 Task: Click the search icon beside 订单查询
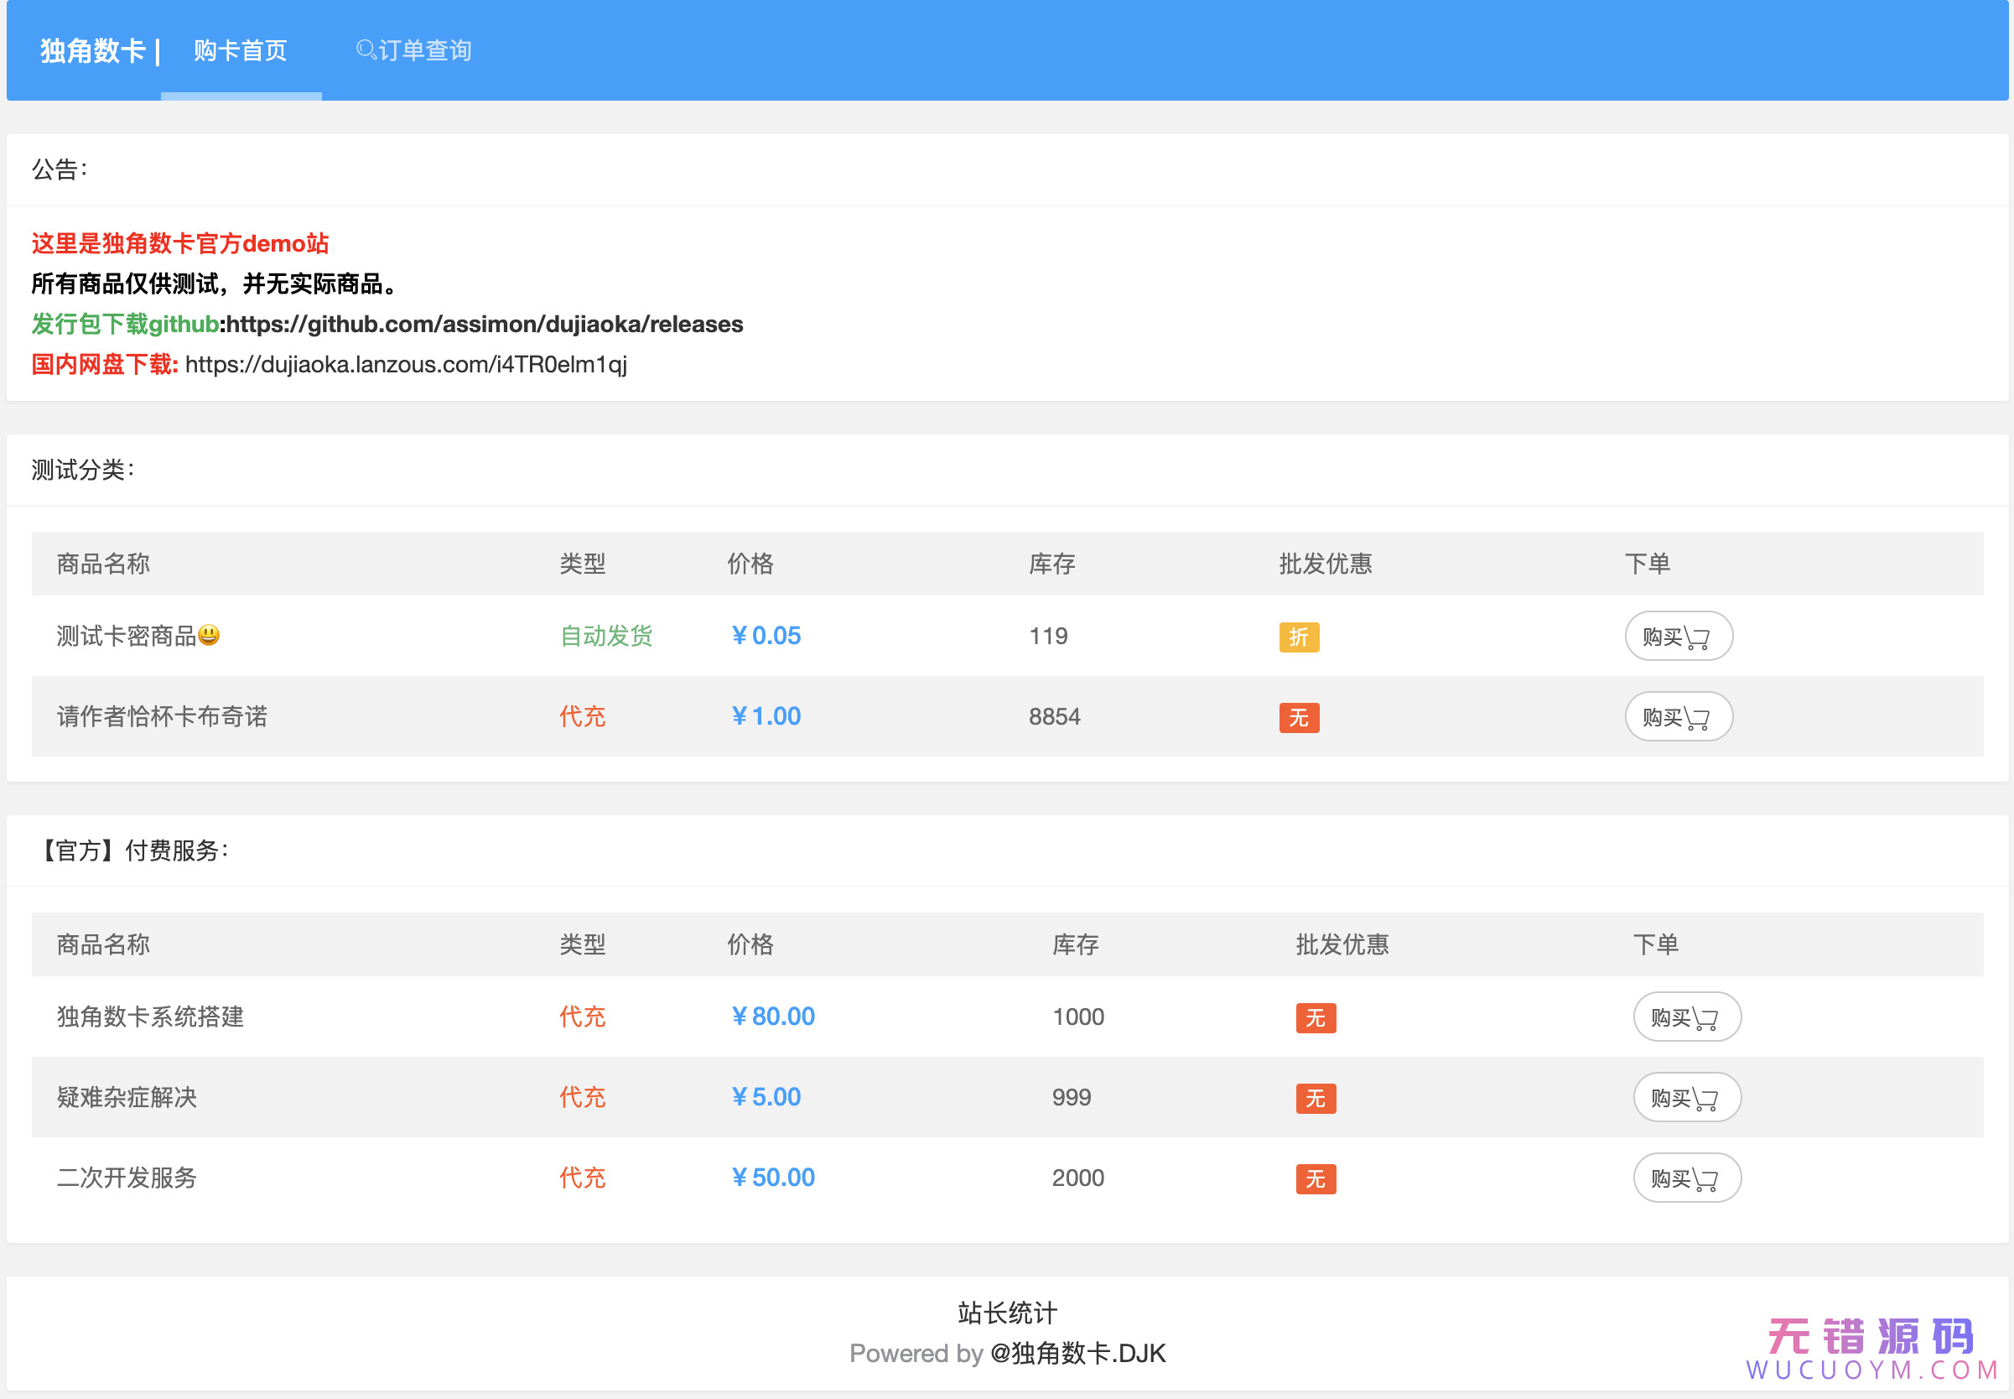click(x=366, y=50)
